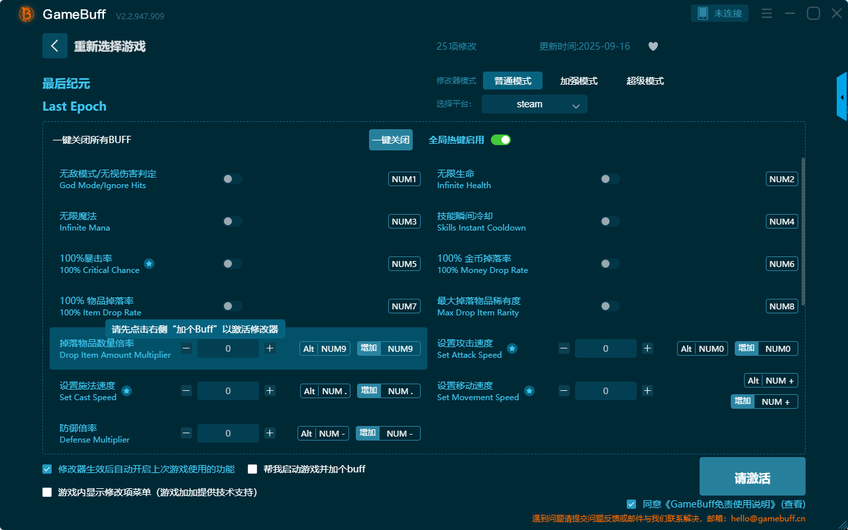Decrease Drop Item Amount Multiplier with minus
Screen dimensions: 848x530
pos(186,348)
